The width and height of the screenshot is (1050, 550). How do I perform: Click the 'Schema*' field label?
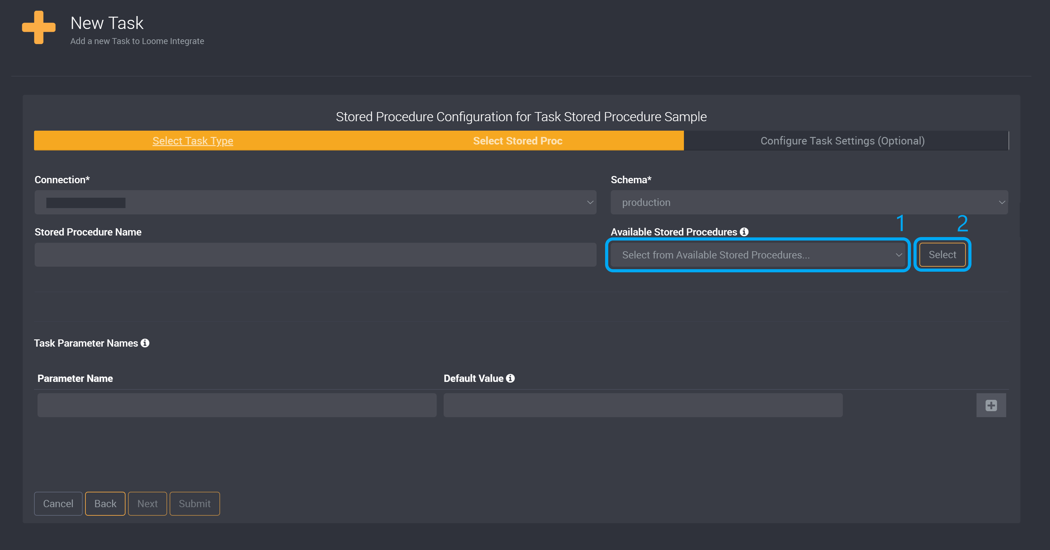(x=631, y=179)
